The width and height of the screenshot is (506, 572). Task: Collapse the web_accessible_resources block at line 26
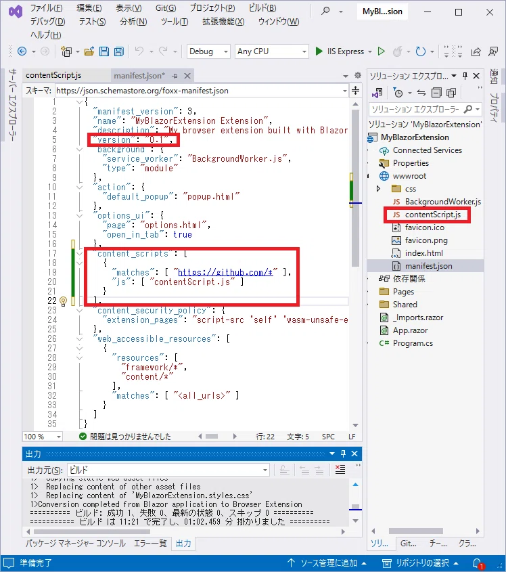tap(79, 339)
